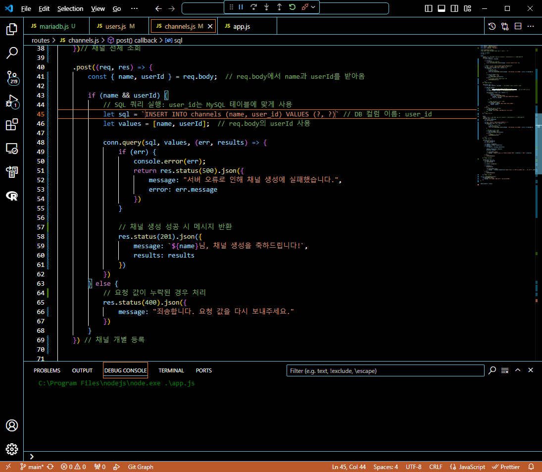The height and width of the screenshot is (472, 542).
Task: Open the Output panel tab
Action: [82, 370]
